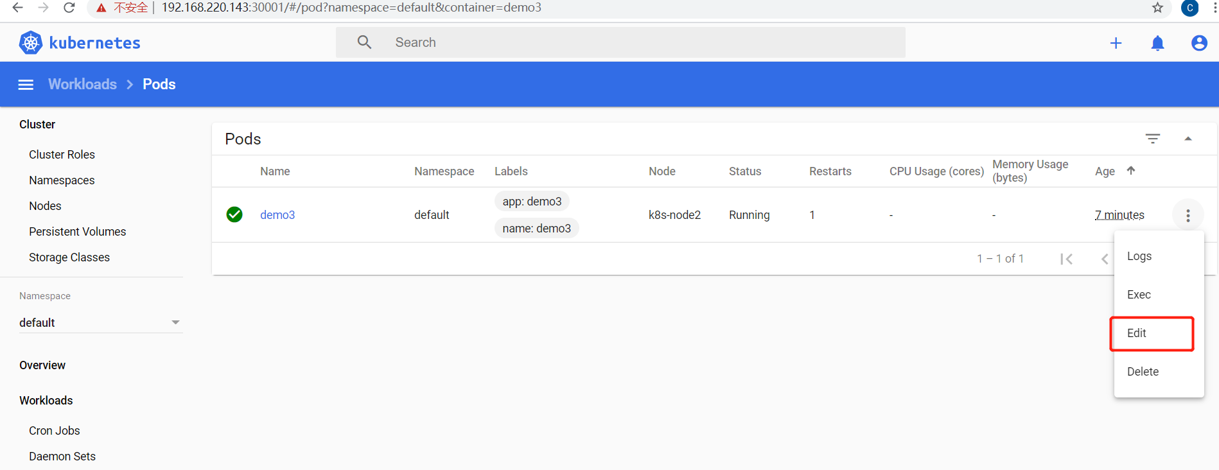Open Storage Classes in sidebar
The height and width of the screenshot is (470, 1219).
[x=69, y=257]
